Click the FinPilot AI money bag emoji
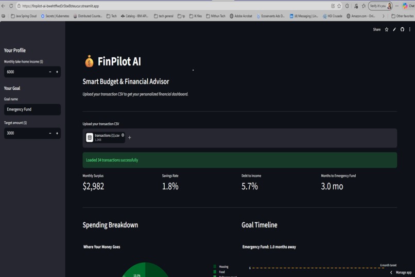 point(89,61)
